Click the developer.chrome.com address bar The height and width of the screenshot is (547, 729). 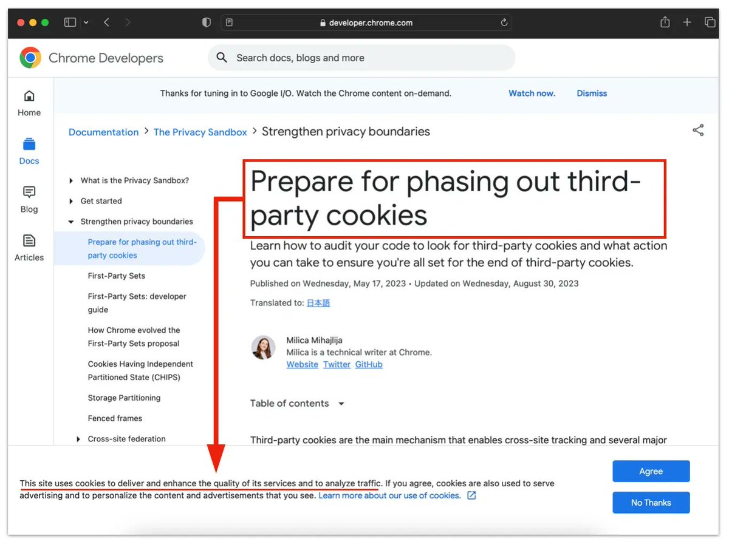tap(366, 22)
